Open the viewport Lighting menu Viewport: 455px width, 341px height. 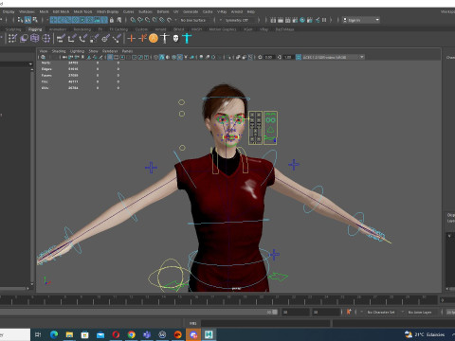click(x=77, y=51)
